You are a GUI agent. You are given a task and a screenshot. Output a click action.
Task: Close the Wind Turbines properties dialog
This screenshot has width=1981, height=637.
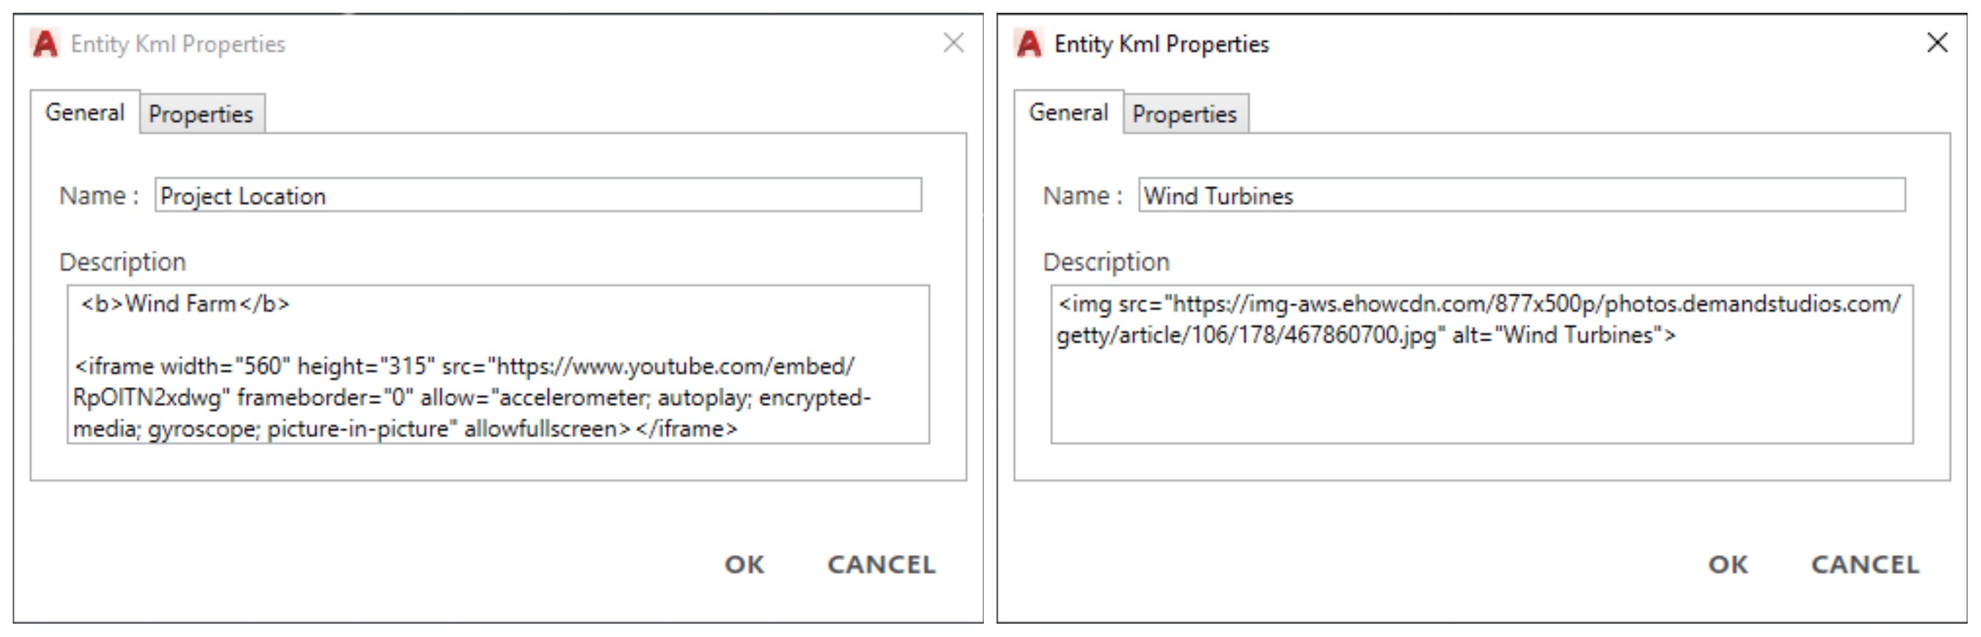[1937, 43]
